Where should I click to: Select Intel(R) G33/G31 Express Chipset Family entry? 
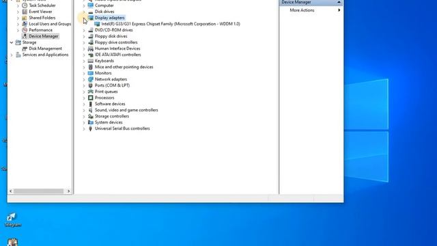point(171,24)
